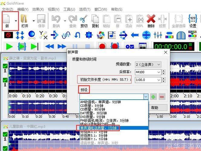Click the red minus remove preset button

coord(162,97)
